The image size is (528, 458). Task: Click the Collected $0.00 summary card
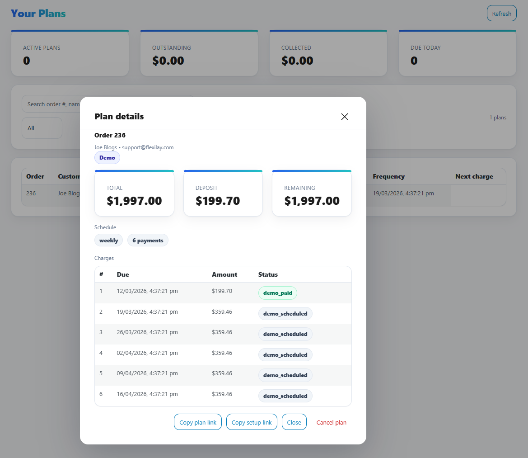[x=328, y=53]
